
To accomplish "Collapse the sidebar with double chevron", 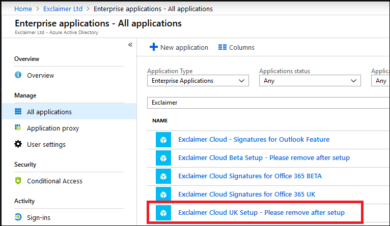I will tap(130, 45).
